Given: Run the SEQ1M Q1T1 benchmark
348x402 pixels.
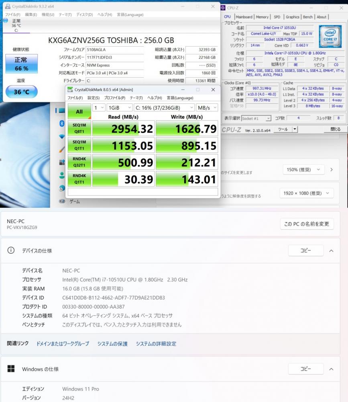Looking at the screenshot, I should [x=79, y=145].
